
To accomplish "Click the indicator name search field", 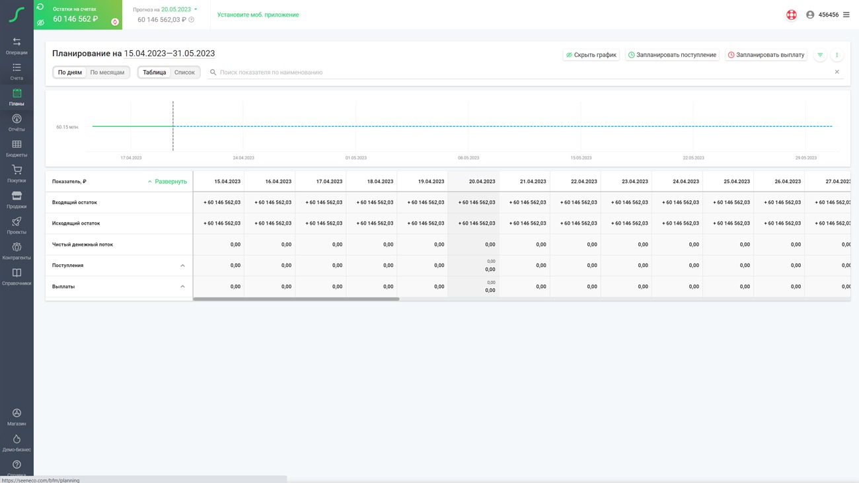I will 522,73.
